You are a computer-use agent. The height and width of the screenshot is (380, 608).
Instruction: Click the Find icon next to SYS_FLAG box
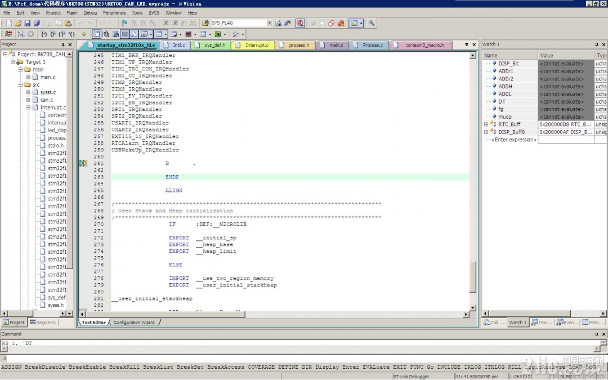click(279, 23)
